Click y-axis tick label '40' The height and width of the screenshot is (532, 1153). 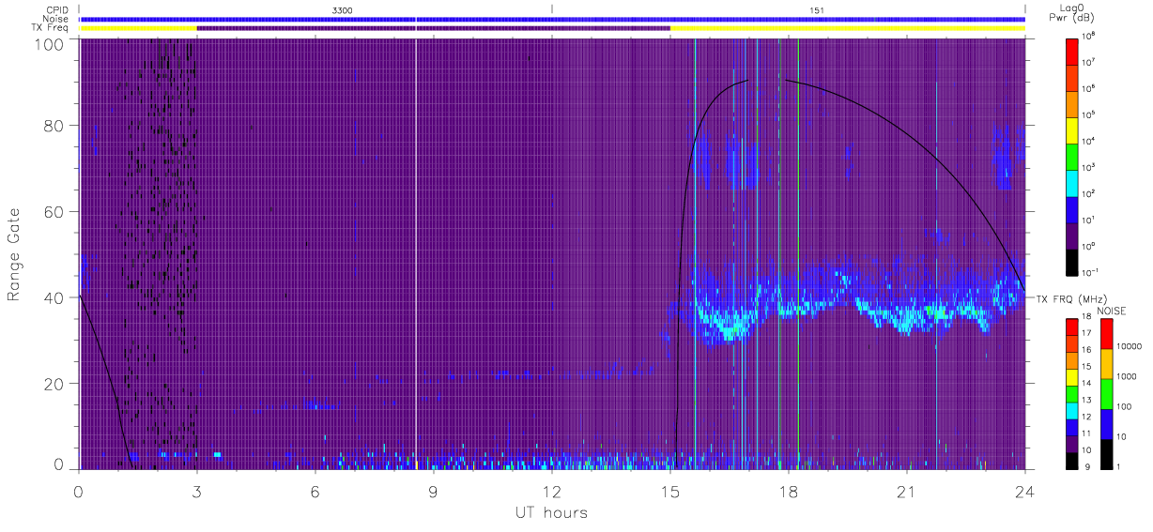point(54,297)
